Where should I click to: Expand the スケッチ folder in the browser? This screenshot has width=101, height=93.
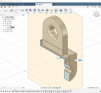coord(4,31)
